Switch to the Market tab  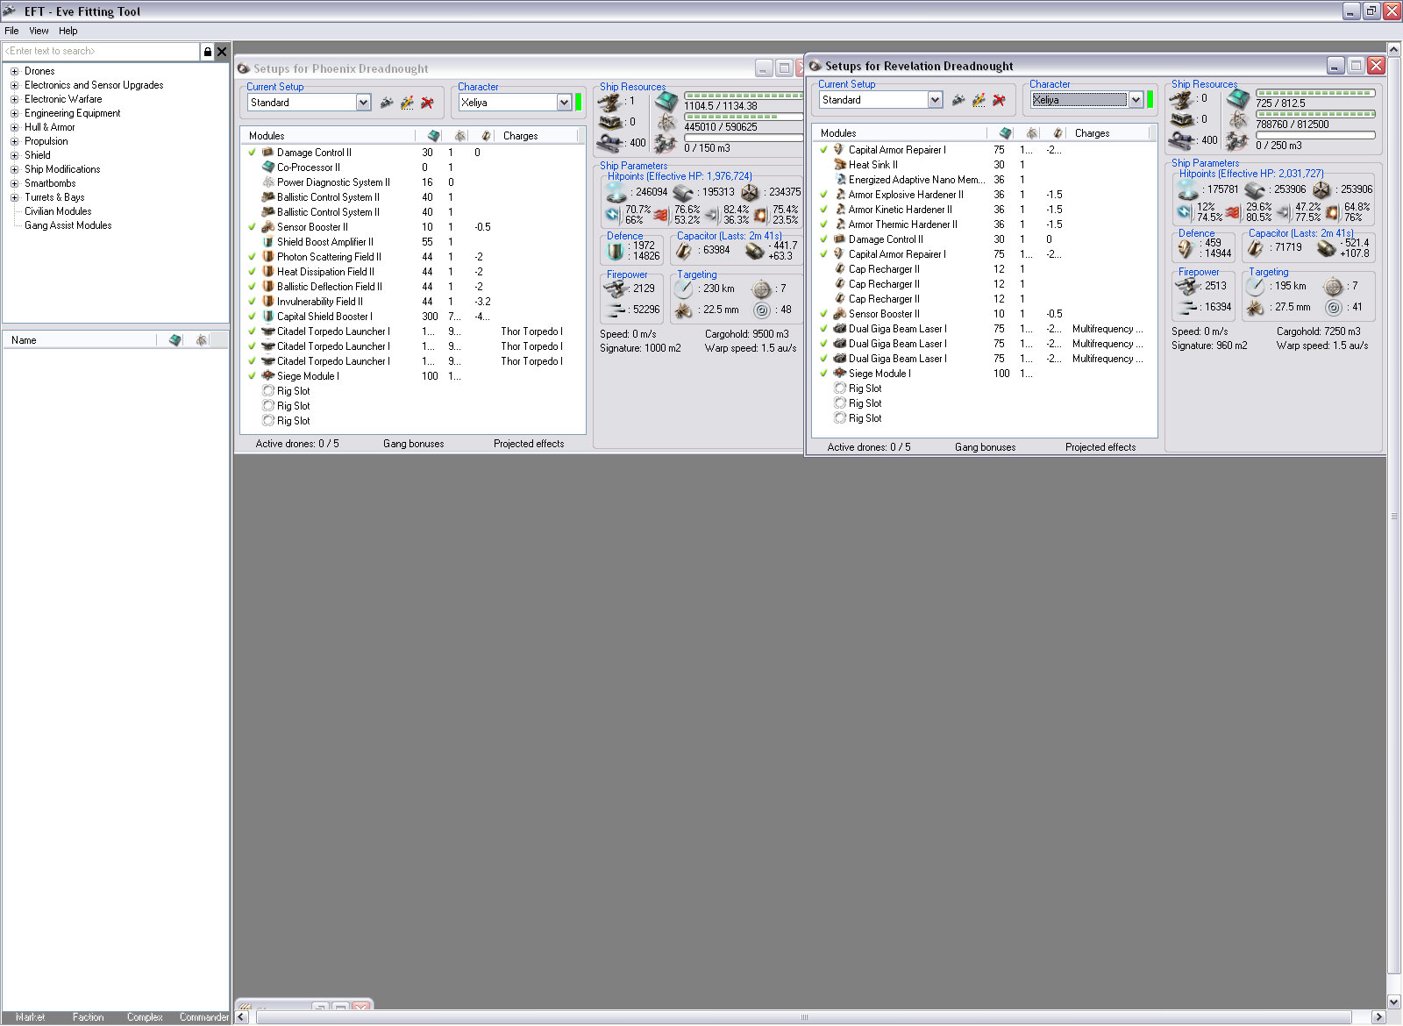pos(30,1017)
